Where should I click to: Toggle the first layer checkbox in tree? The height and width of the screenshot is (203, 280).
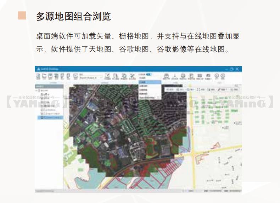point(42,94)
